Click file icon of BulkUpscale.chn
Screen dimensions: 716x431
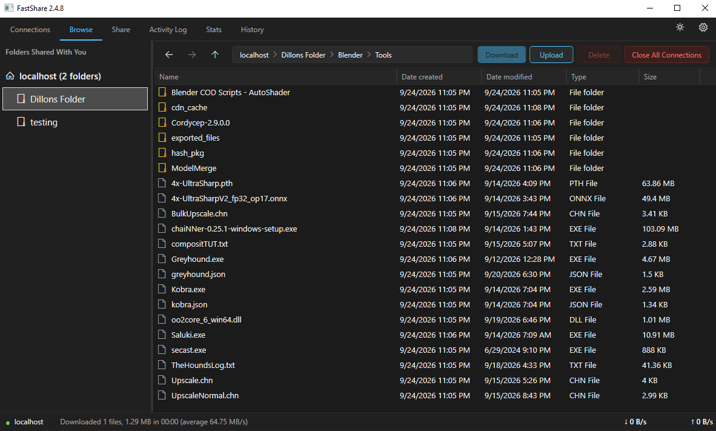162,213
